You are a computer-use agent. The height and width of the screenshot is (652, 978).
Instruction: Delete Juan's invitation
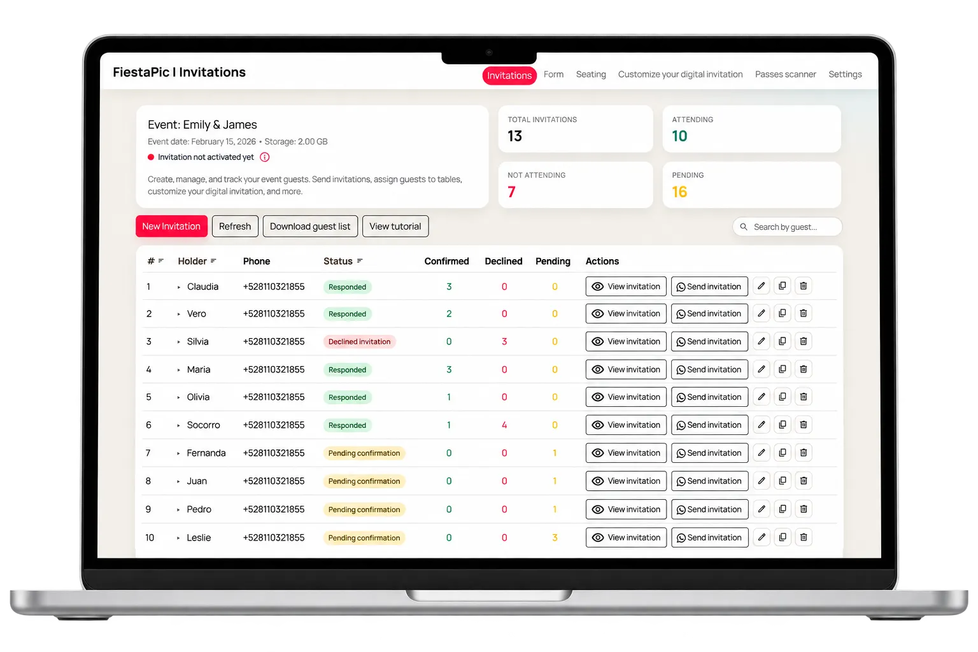(x=804, y=481)
